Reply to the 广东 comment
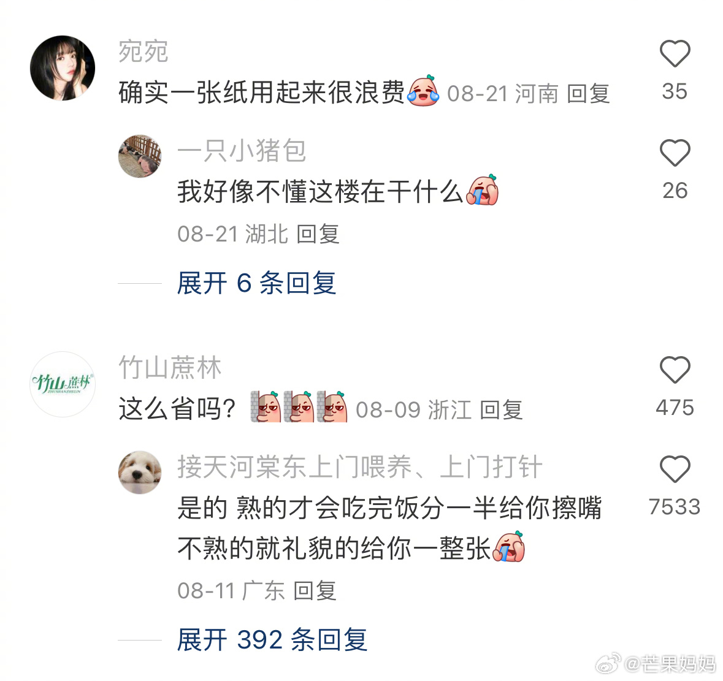 click(x=315, y=591)
